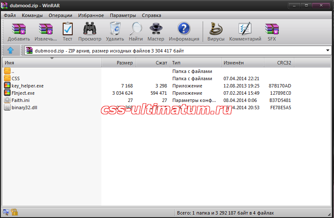Viewport: 334px width, 218px height.
Task: Sort by the CRC32 column header
Action: (279, 63)
